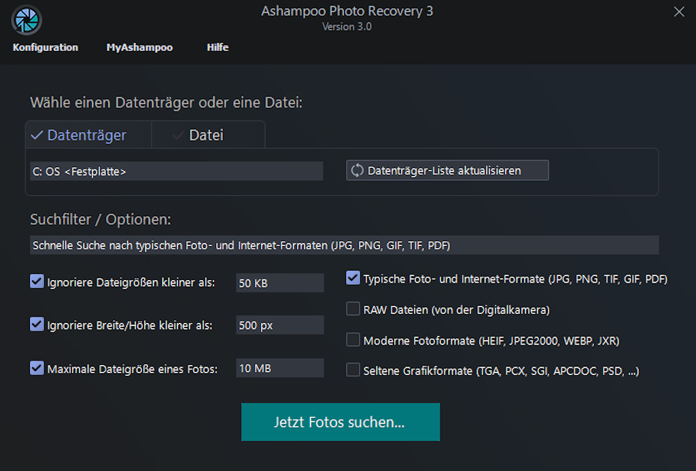Open the Hilfe menu
This screenshot has width=696, height=471.
217,48
